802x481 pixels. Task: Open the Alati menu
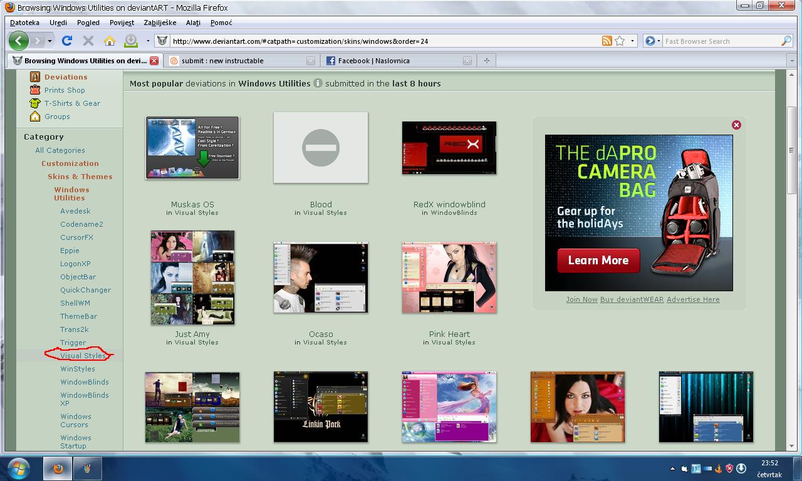click(x=193, y=23)
